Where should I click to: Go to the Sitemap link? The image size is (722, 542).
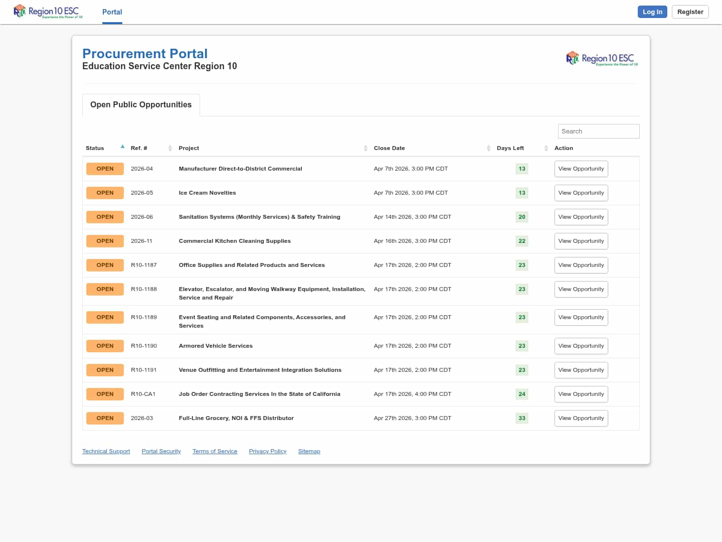coord(309,451)
